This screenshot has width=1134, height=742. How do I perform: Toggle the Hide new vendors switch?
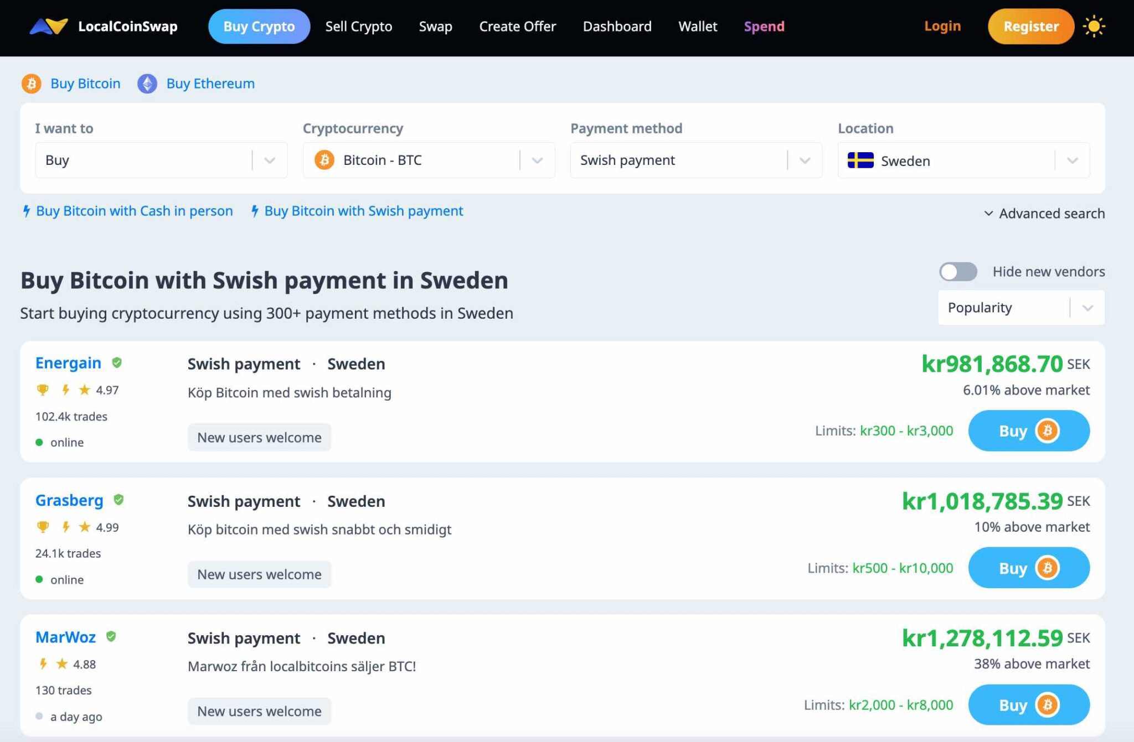958,272
